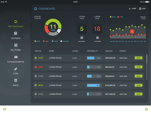151x113 pixels.
Task: Click the Dashboard header gauge icon
Action: [35, 9]
